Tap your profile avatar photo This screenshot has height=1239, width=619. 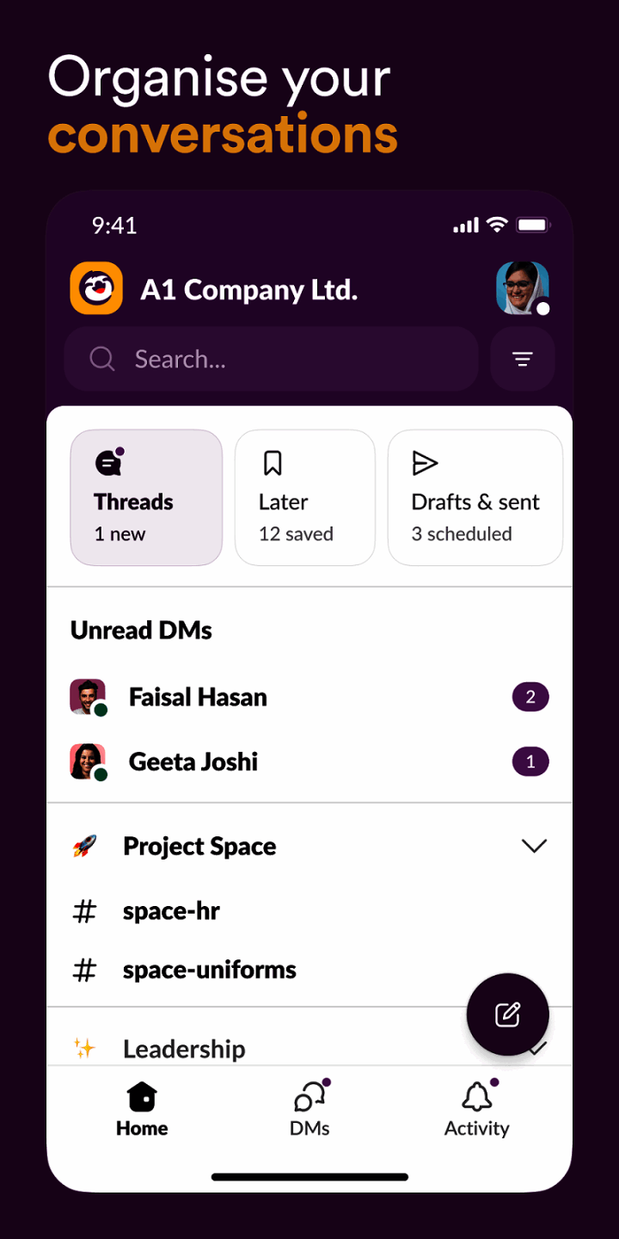(x=522, y=288)
